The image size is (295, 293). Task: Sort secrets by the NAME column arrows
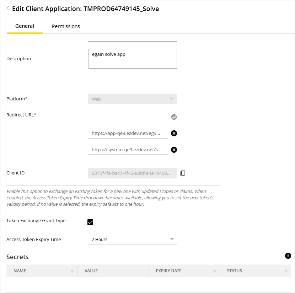coord(72,271)
